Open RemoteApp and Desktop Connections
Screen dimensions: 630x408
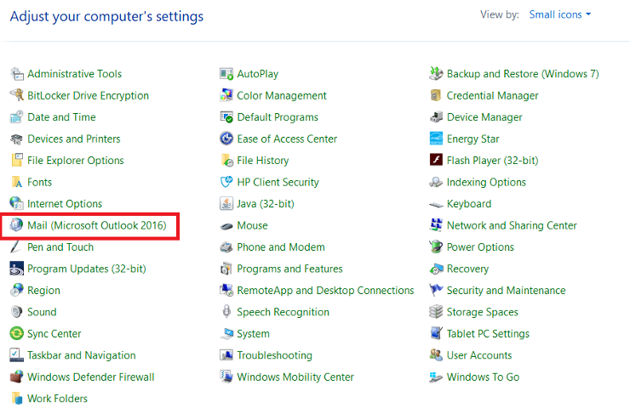pyautogui.click(x=325, y=291)
